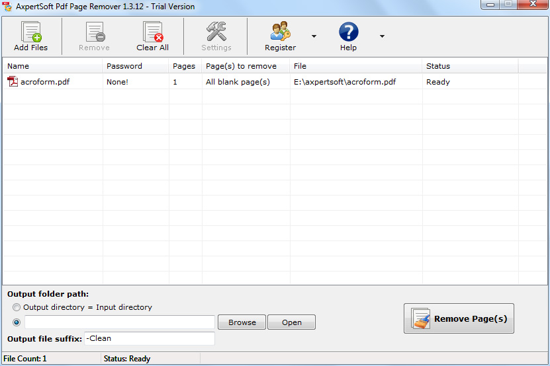Expand the Help dropdown arrow

coord(382,36)
